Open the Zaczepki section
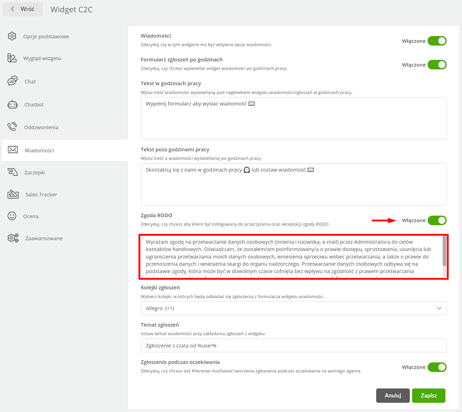462x412 pixels. (x=35, y=172)
